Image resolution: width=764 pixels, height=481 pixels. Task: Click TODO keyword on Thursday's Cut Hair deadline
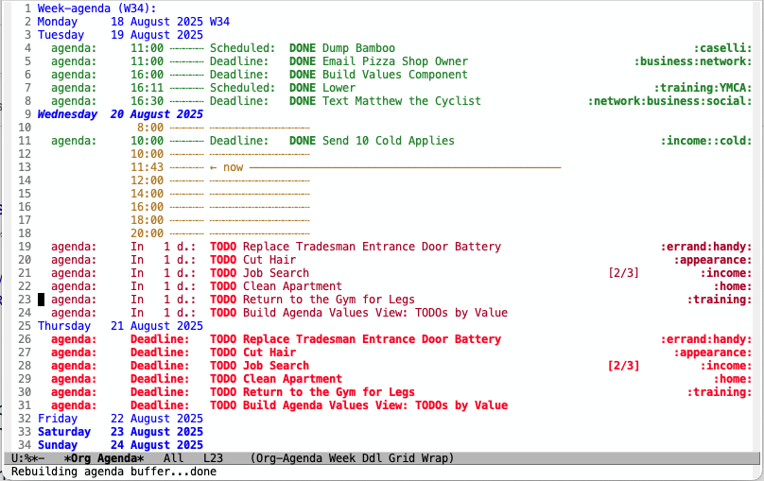223,352
